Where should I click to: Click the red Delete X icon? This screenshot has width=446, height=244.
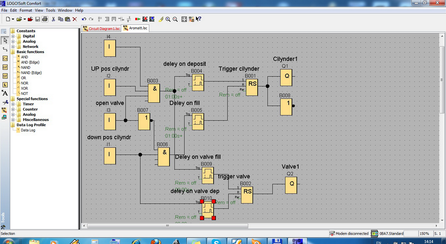[x=75, y=19]
